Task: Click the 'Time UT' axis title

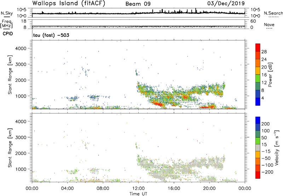Action: tap(138, 194)
